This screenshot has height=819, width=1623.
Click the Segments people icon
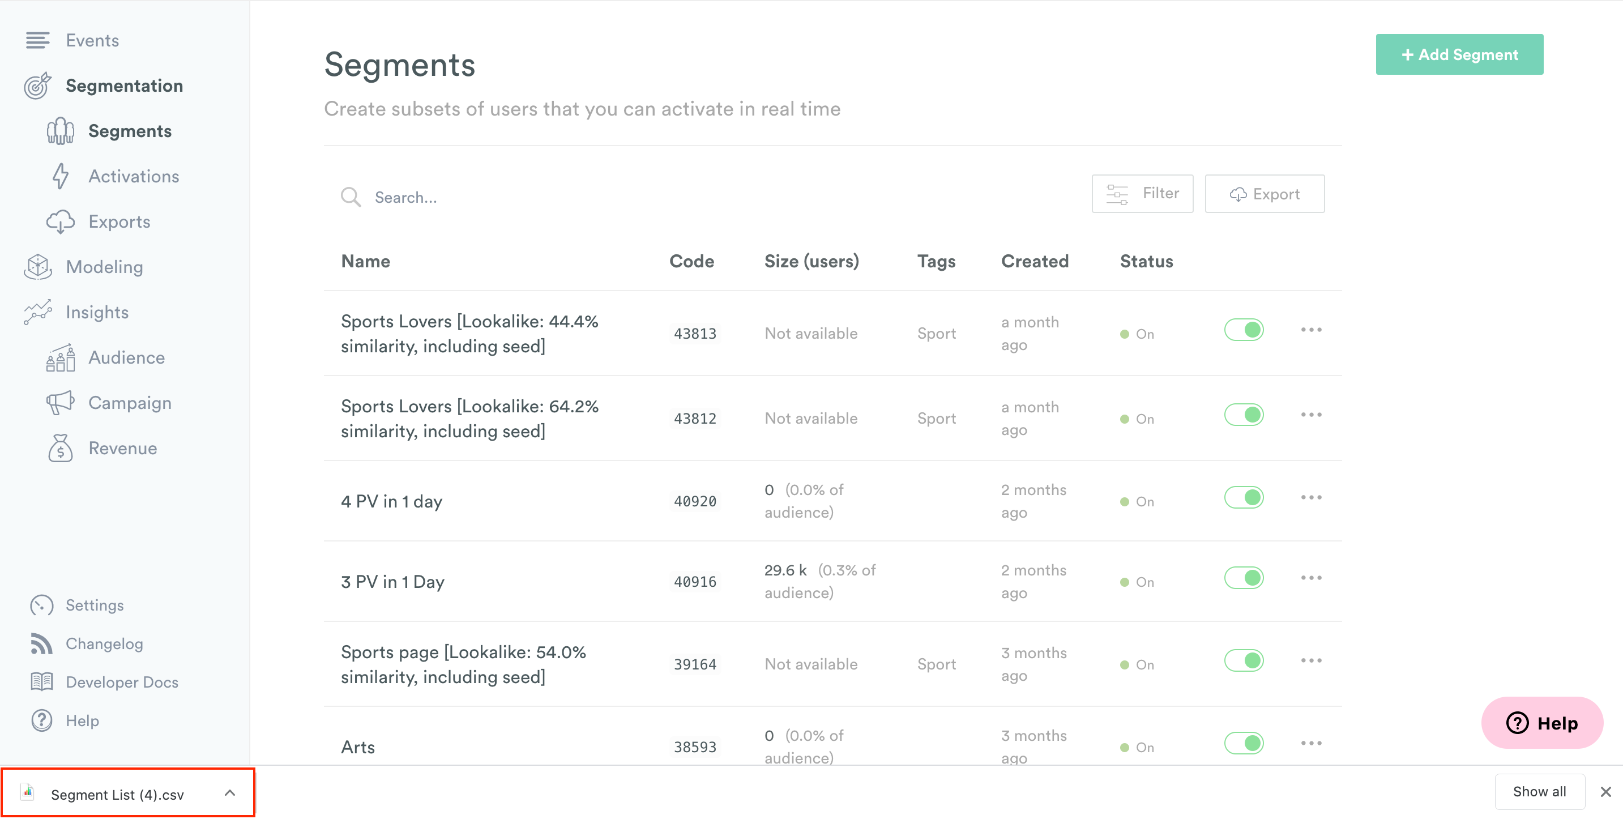(x=61, y=131)
